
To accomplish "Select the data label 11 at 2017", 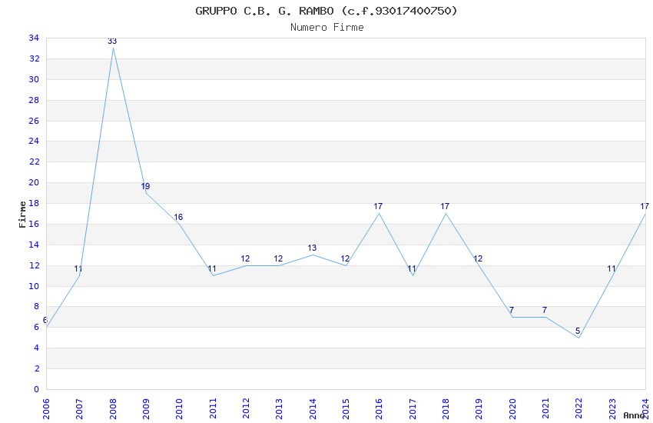I will click(x=412, y=269).
